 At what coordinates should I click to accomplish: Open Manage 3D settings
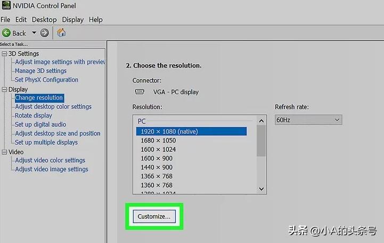(x=40, y=71)
